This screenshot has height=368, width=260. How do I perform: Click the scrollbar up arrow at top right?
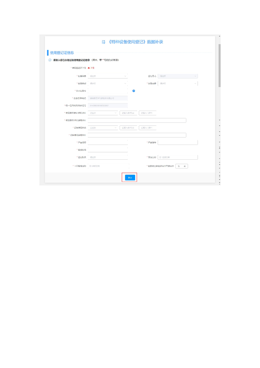(219, 36)
